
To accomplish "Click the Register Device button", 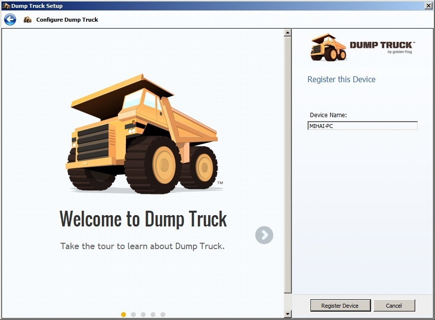I will tap(341, 306).
